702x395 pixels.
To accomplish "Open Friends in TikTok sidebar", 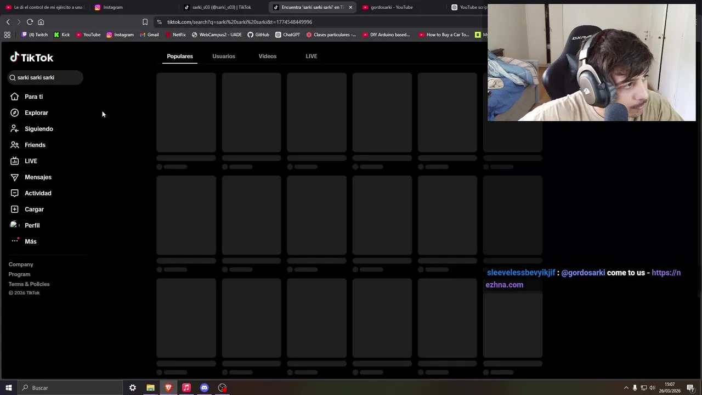I will (27, 145).
